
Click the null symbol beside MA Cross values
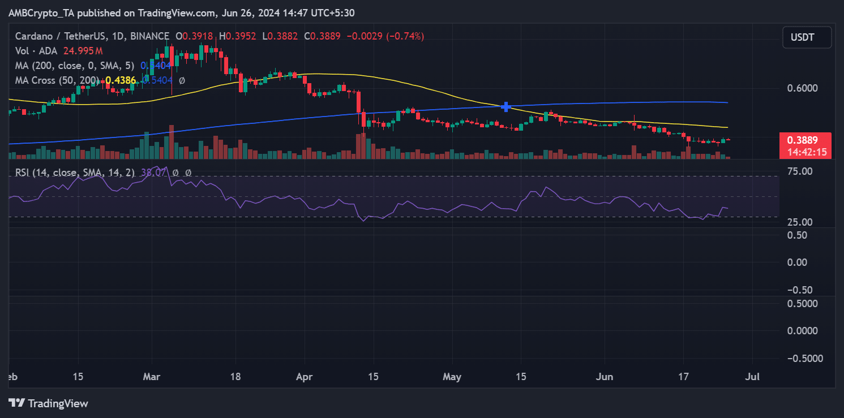click(x=182, y=80)
